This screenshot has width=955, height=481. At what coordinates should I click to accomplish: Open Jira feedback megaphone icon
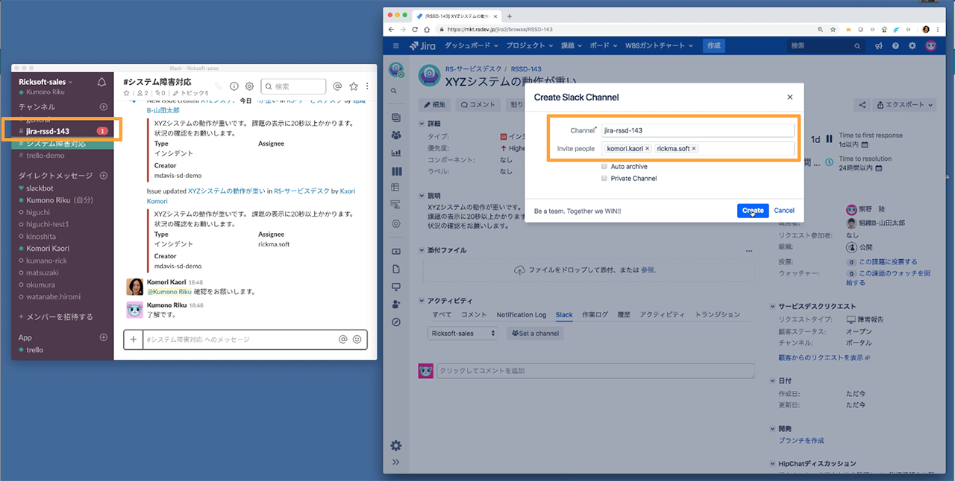[x=879, y=45]
